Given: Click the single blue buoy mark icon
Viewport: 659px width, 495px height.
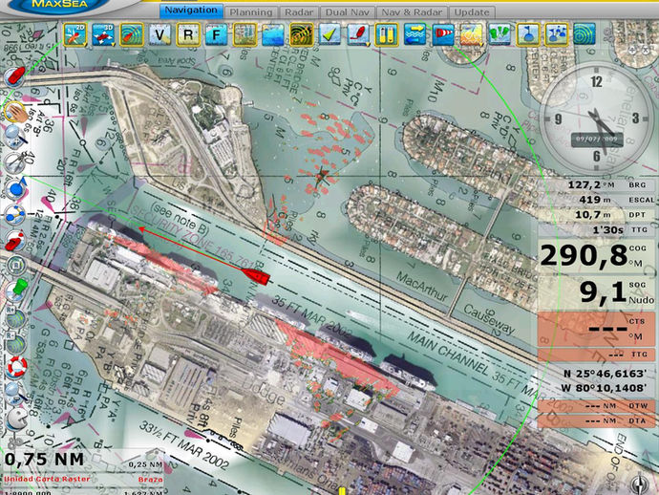Looking at the screenshot, I should point(528,34).
